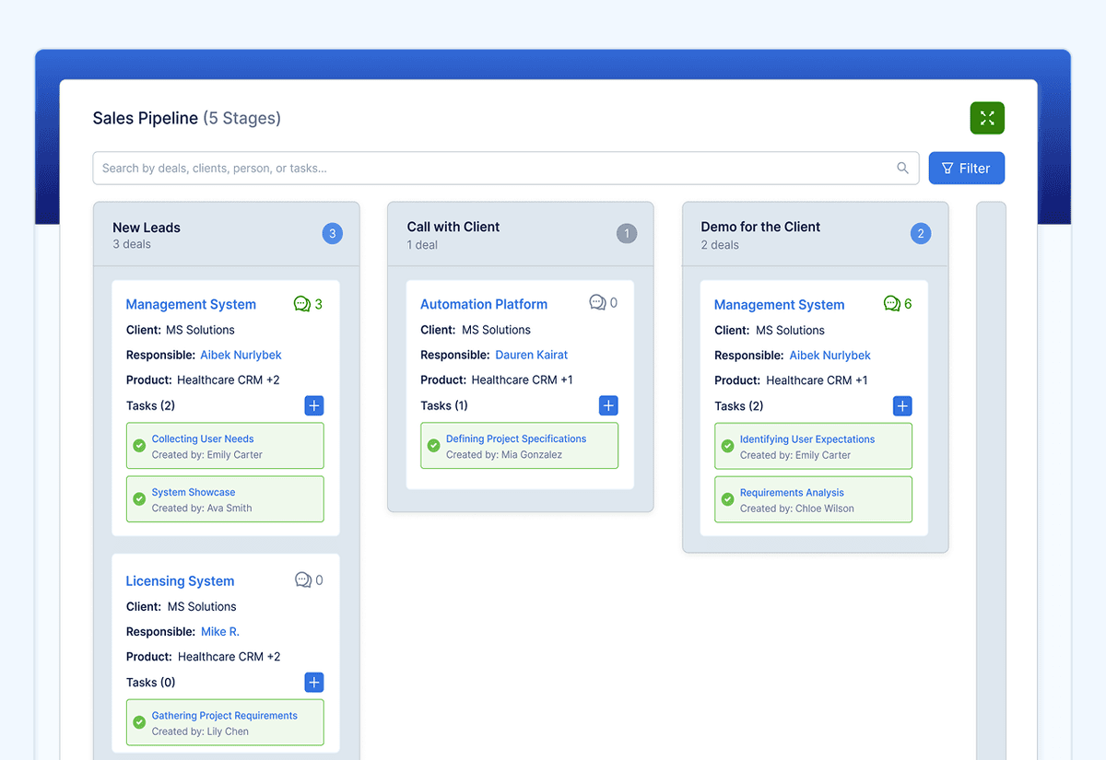Click the Demo for the Client count badge
The height and width of the screenshot is (760, 1106).
point(920,234)
